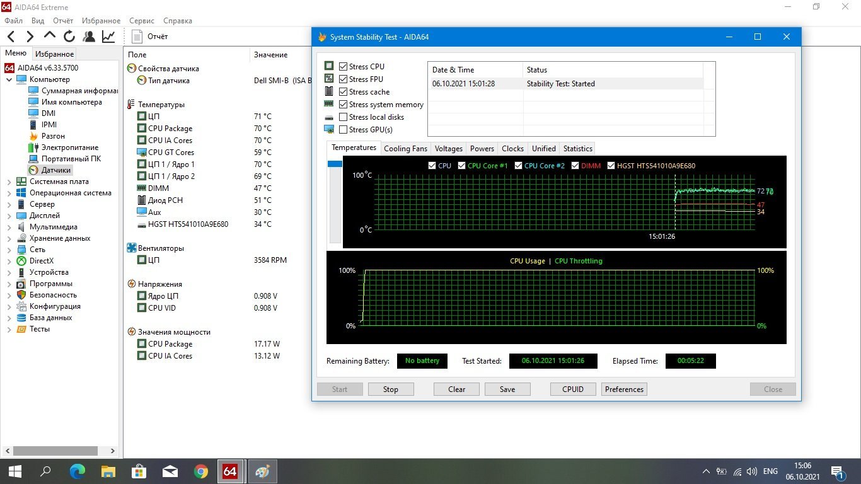This screenshot has width=861, height=484.
Task: Open Microsoft Store from the taskbar
Action: coord(139,471)
